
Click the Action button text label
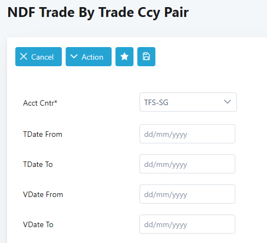pyautogui.click(x=92, y=57)
